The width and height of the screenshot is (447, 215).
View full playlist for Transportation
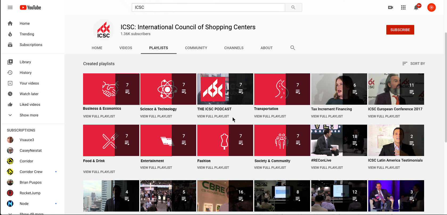(x=270, y=116)
